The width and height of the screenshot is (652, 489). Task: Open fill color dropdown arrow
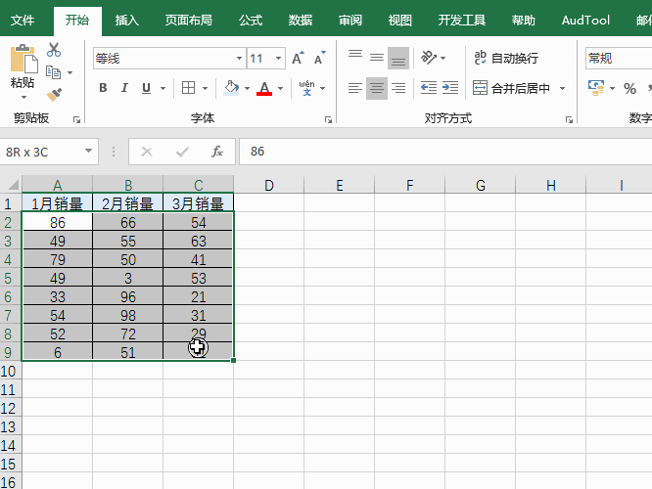247,88
